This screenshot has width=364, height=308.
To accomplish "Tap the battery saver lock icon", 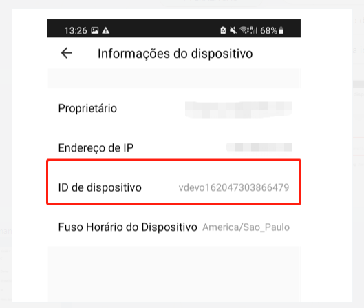I will pyautogui.click(x=223, y=30).
